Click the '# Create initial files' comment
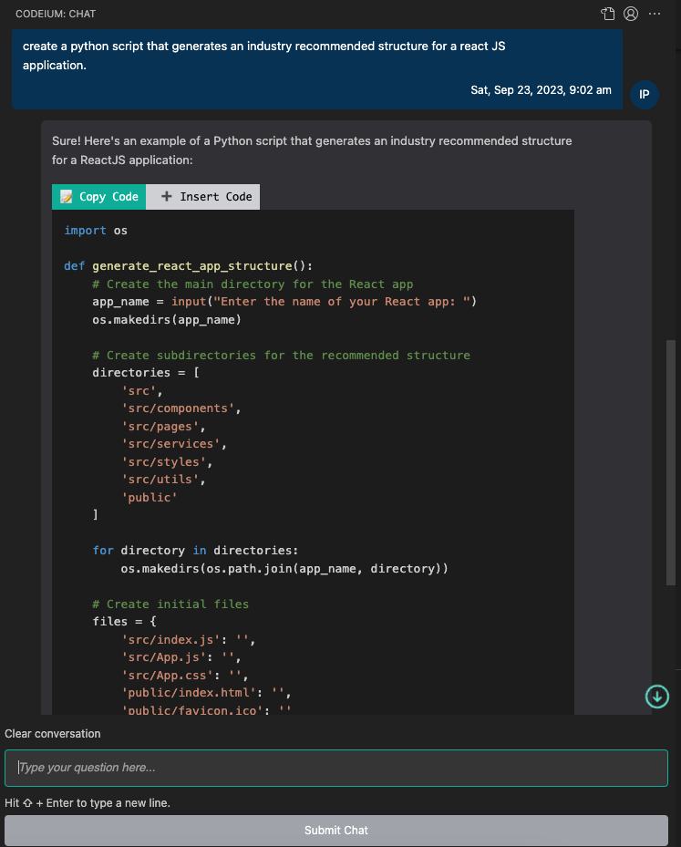 click(170, 604)
